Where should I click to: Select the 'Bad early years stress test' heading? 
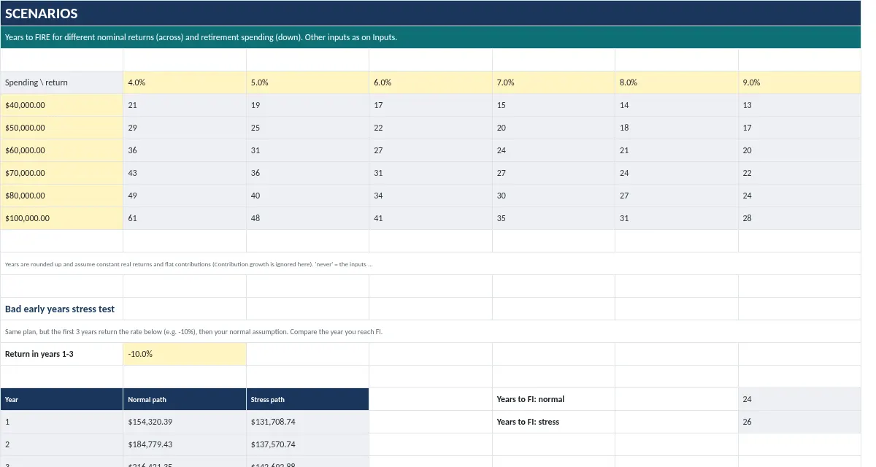click(62, 309)
